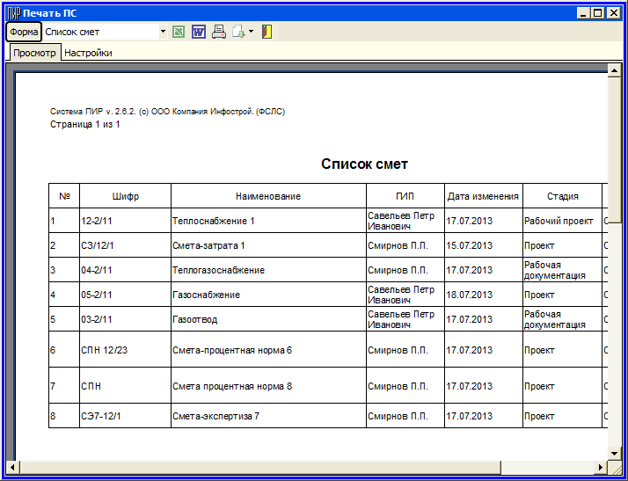The height and width of the screenshot is (481, 628).
Task: Click the horizontal scrollbar thumb
Action: coord(259,466)
